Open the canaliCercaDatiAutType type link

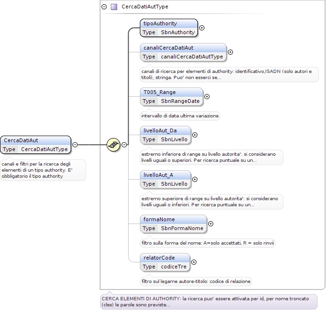click(x=192, y=57)
